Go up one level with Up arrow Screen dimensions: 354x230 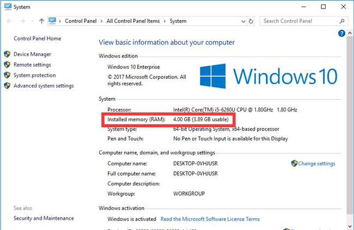pyautogui.click(x=41, y=21)
